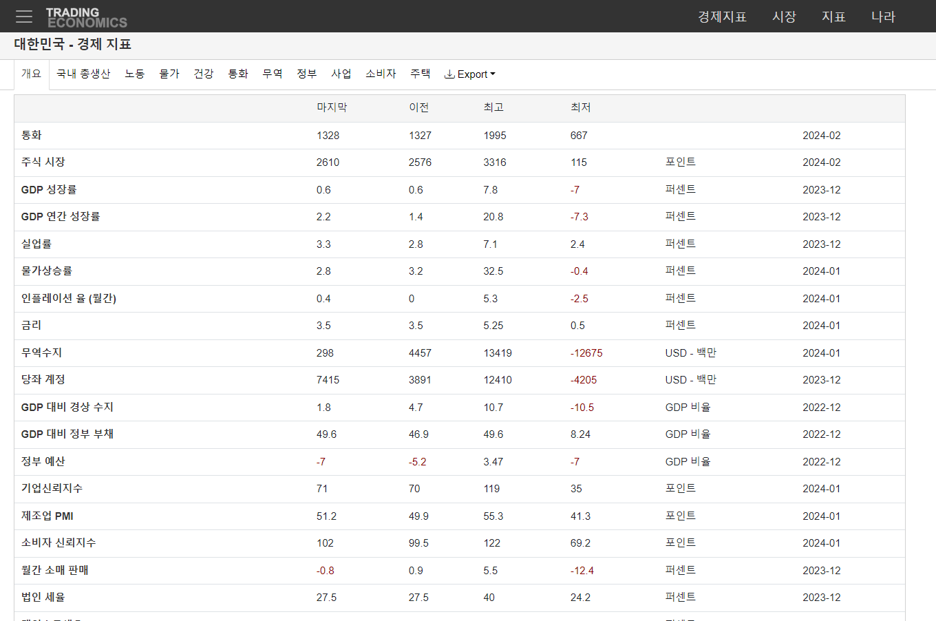
Task: Click the value 69.2 in 소비자 신뢰지수 row
Action: click(x=581, y=543)
